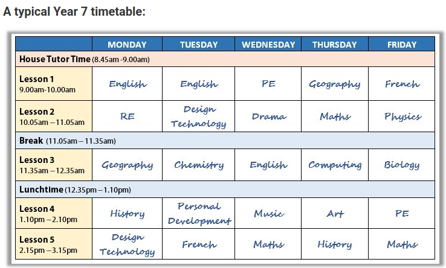Select the Lesson 5 row label
This screenshot has height=268, width=446.
click(x=54, y=244)
